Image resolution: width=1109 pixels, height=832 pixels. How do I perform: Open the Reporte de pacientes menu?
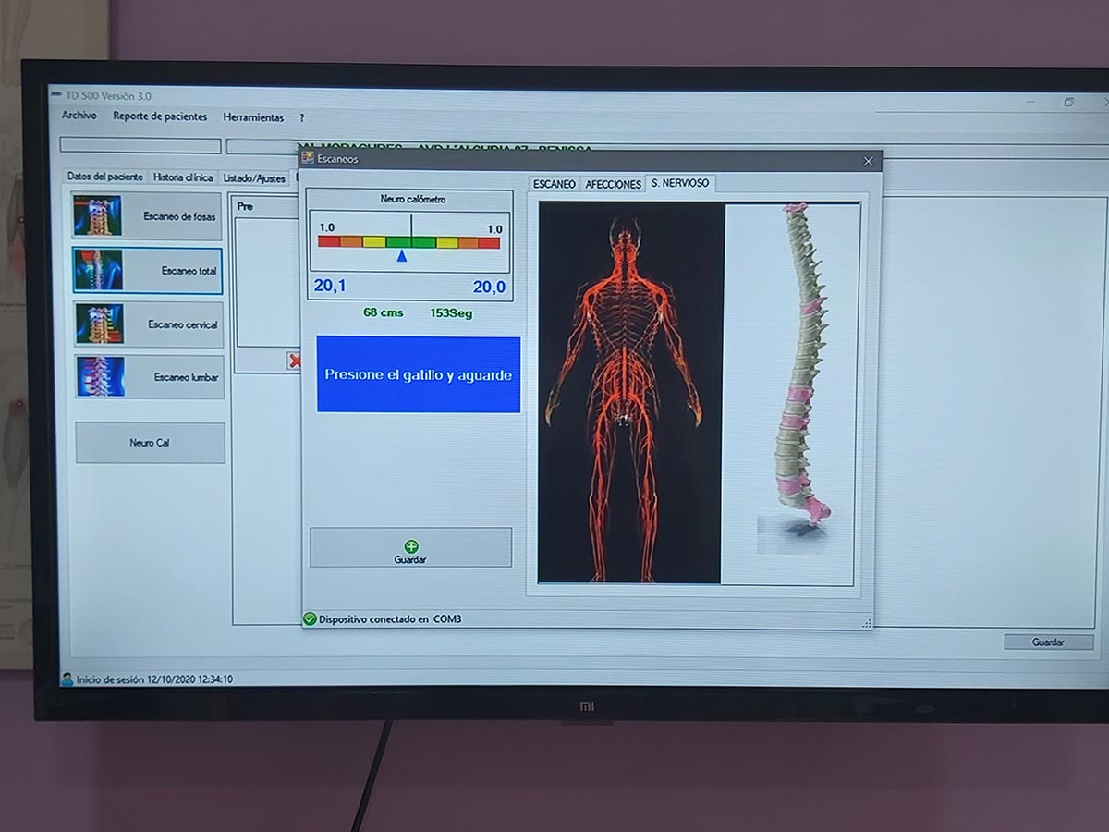point(160,117)
